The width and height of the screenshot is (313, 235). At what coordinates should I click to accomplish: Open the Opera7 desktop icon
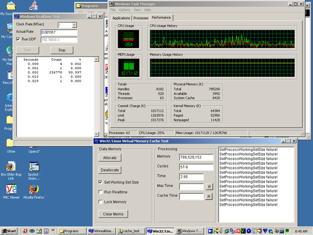point(34,149)
